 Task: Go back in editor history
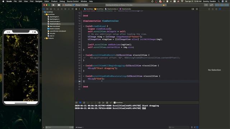[x=79, y=9]
